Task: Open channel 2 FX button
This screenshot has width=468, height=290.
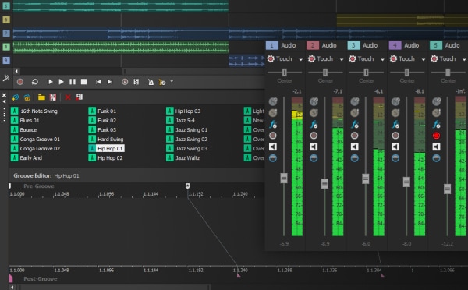Action: [x=314, y=125]
